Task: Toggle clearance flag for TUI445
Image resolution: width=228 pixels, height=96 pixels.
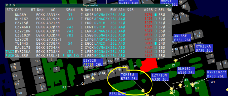Action: [156, 43]
